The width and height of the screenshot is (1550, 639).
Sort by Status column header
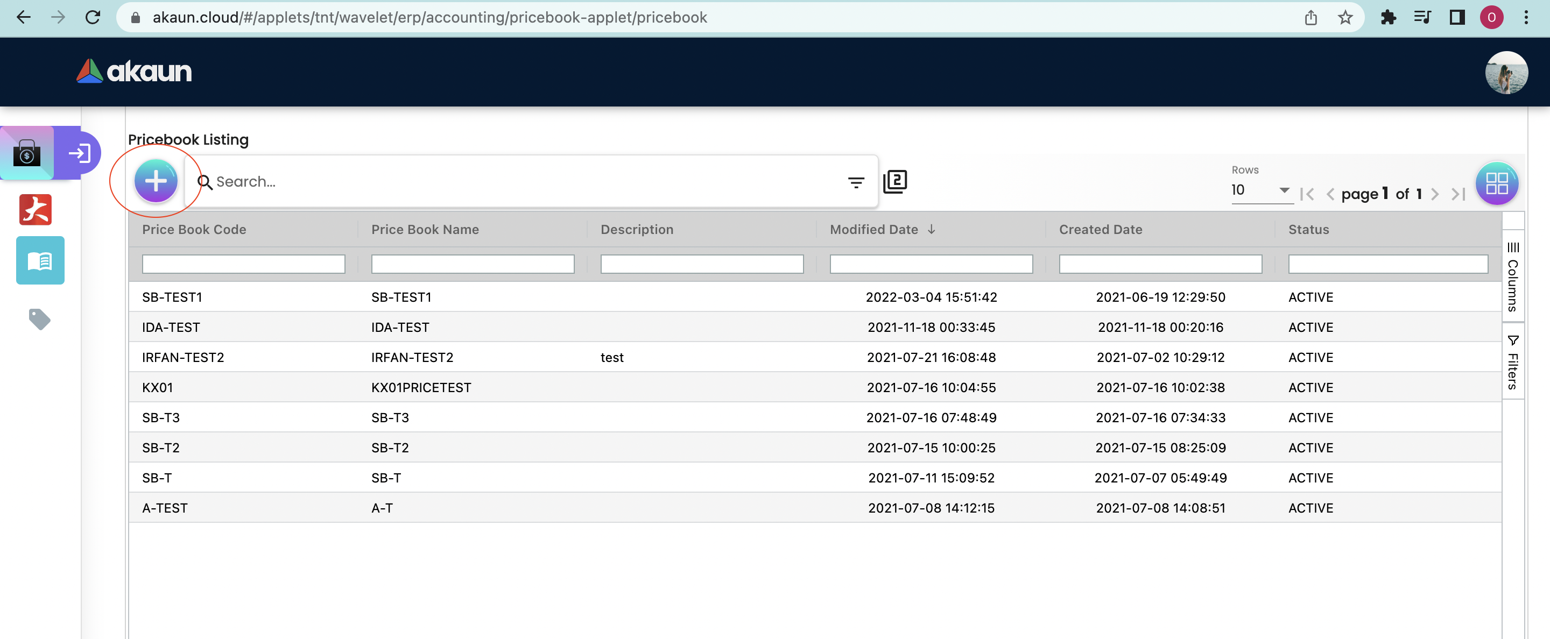click(x=1308, y=230)
